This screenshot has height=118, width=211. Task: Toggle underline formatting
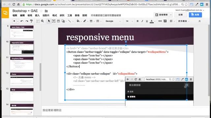[147, 21]
